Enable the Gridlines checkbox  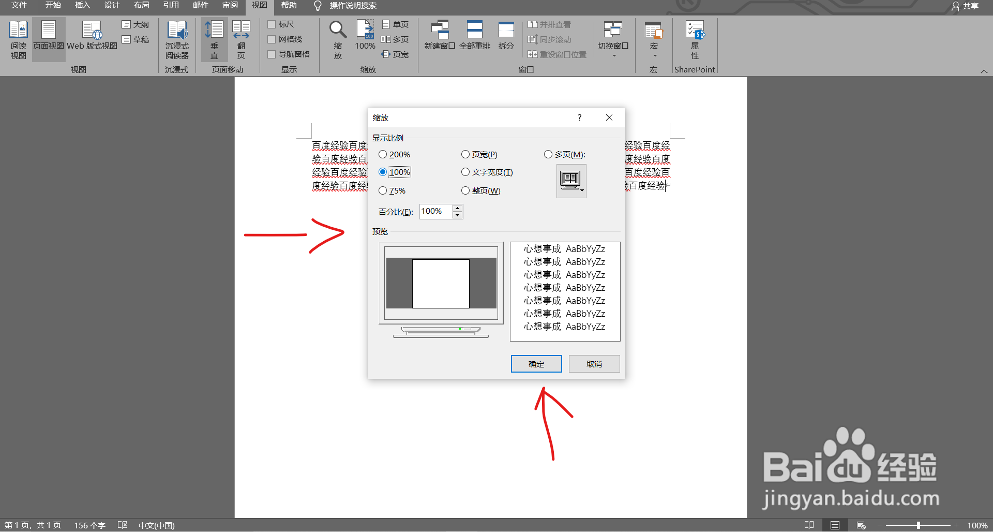tap(271, 39)
